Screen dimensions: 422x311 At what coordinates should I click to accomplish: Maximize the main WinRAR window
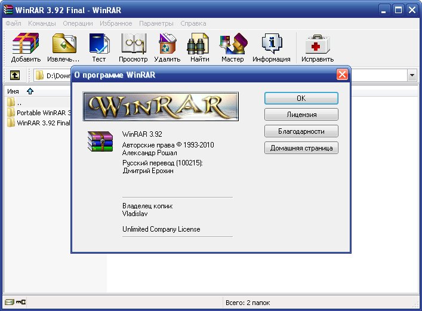coord(398,10)
